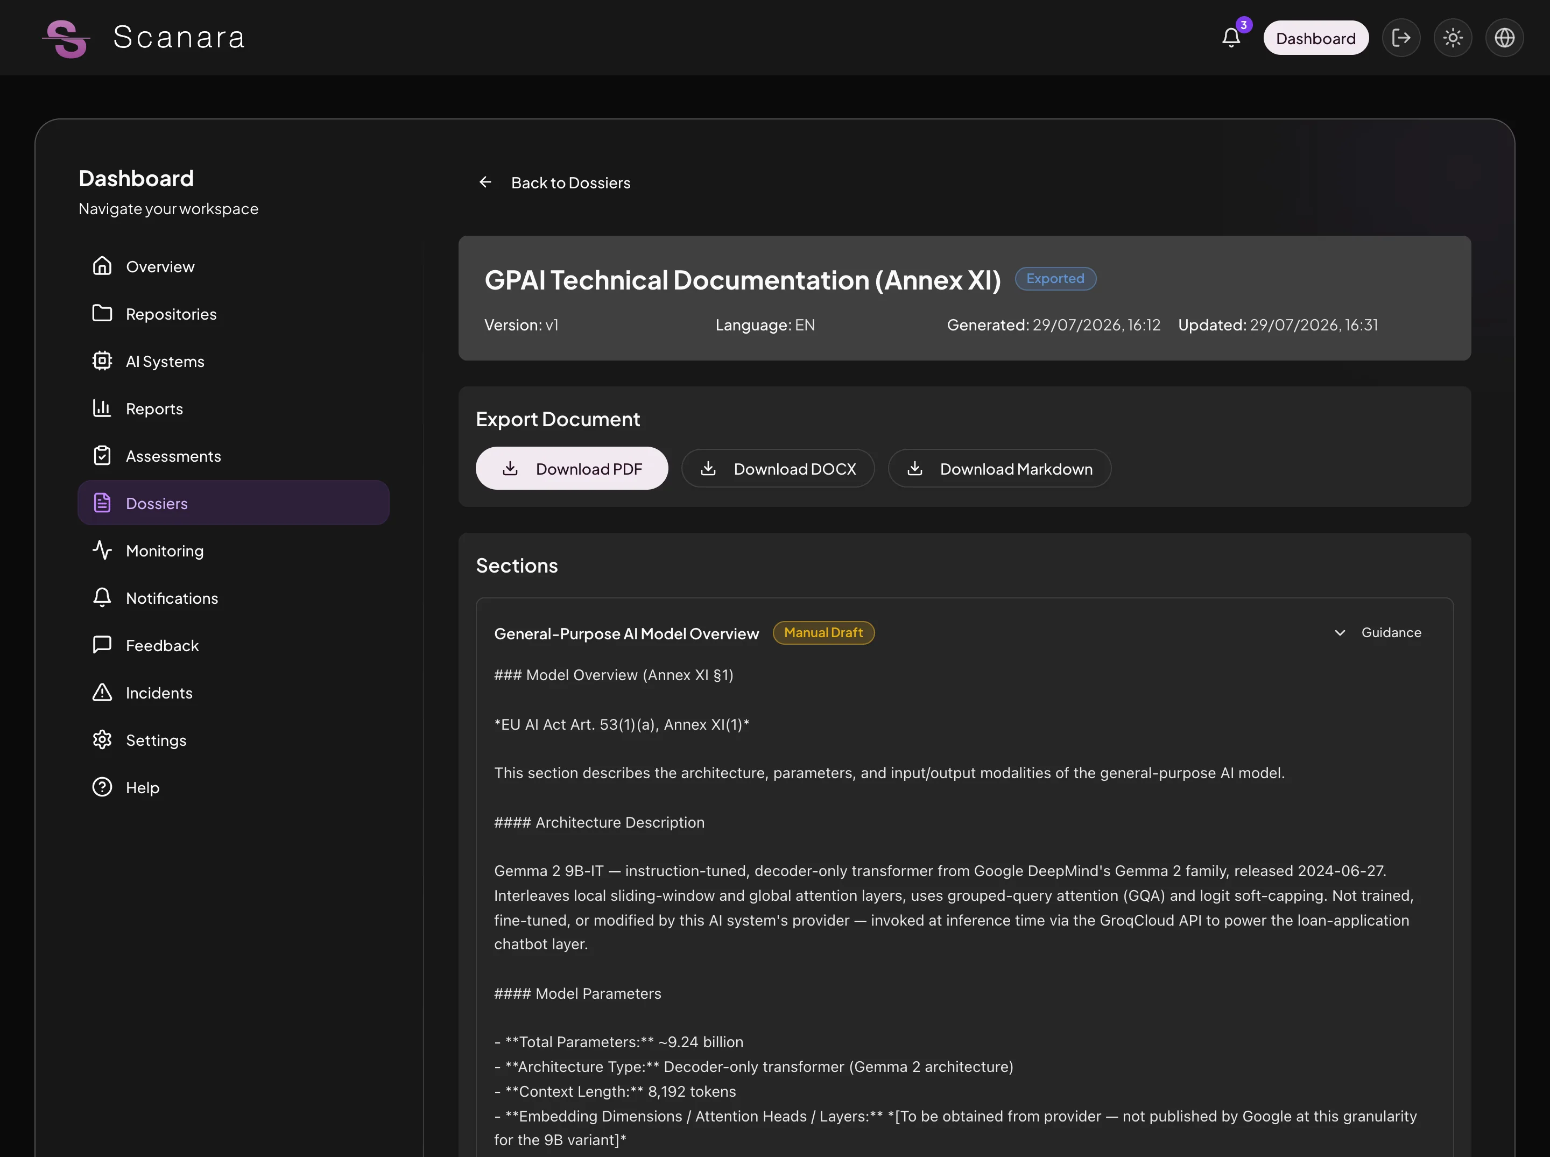Click the General-Purpose AI Model Overview heading
This screenshot has height=1157, width=1550.
click(626, 634)
